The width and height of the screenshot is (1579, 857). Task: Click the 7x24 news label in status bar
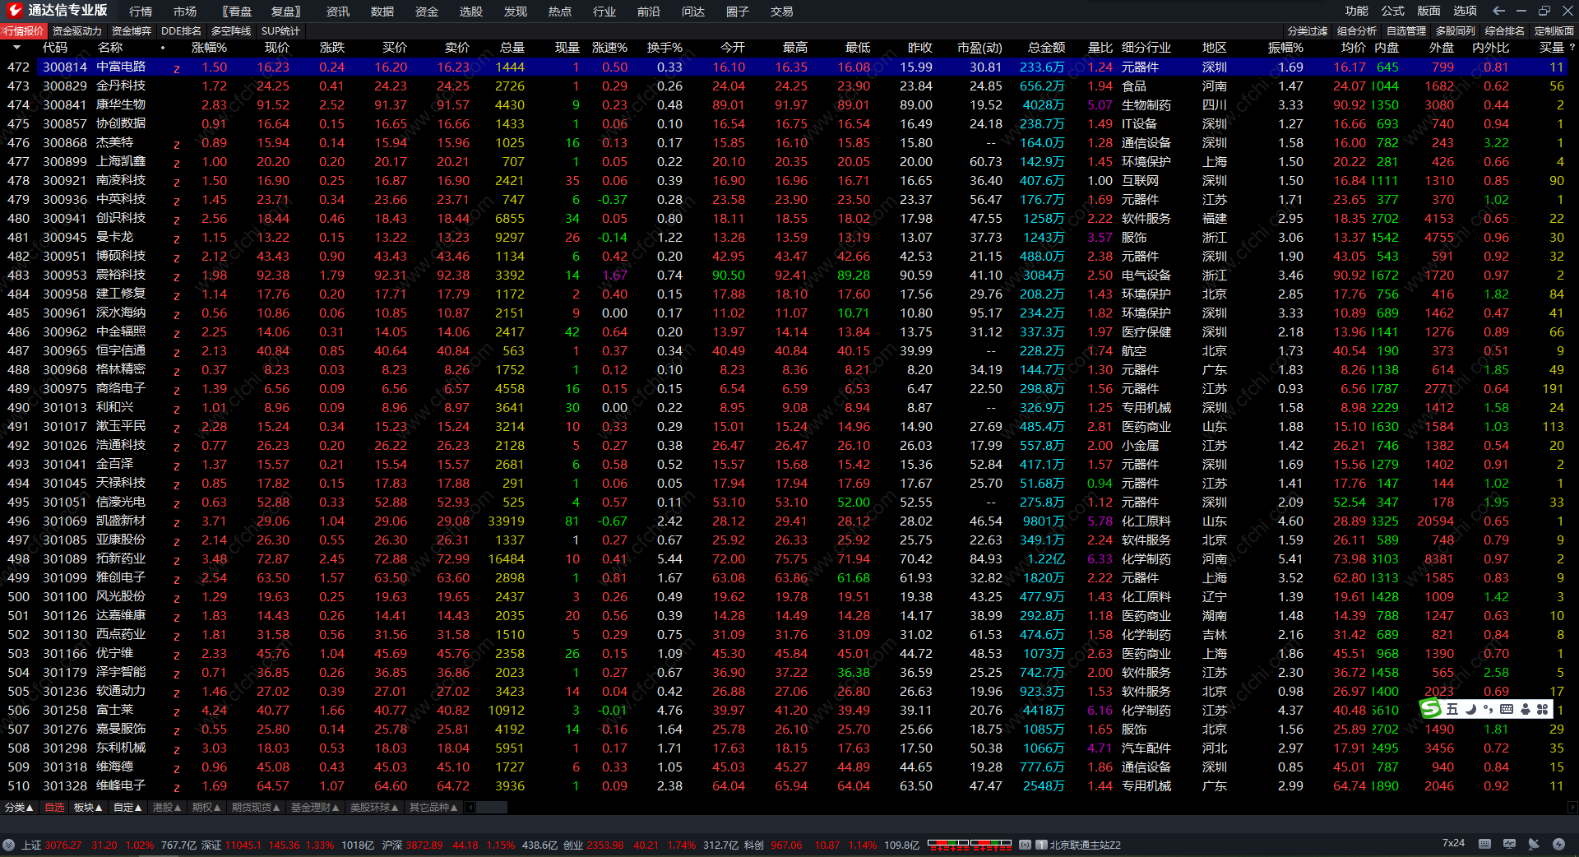pyautogui.click(x=1453, y=843)
